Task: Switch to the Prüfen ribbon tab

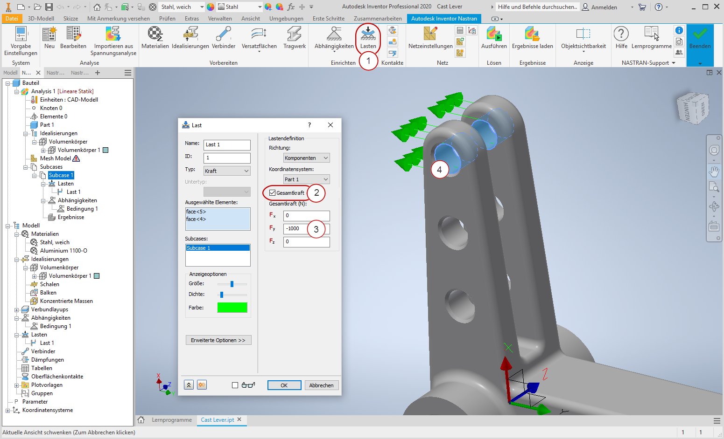Action: pos(167,19)
